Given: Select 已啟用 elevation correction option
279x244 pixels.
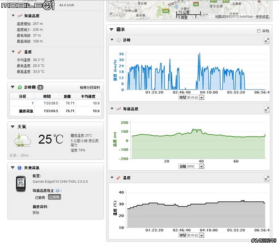Looking at the screenshot, I should pyautogui.click(x=40, y=197).
